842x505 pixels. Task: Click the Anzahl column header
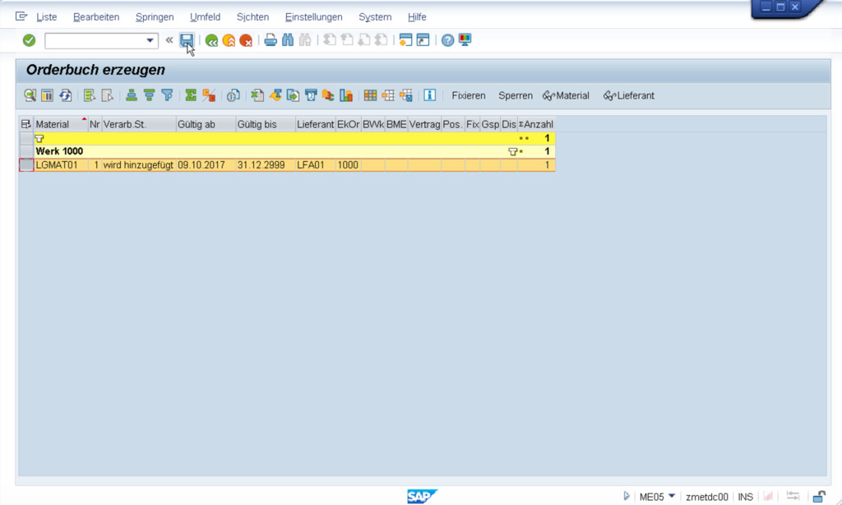pyautogui.click(x=536, y=124)
